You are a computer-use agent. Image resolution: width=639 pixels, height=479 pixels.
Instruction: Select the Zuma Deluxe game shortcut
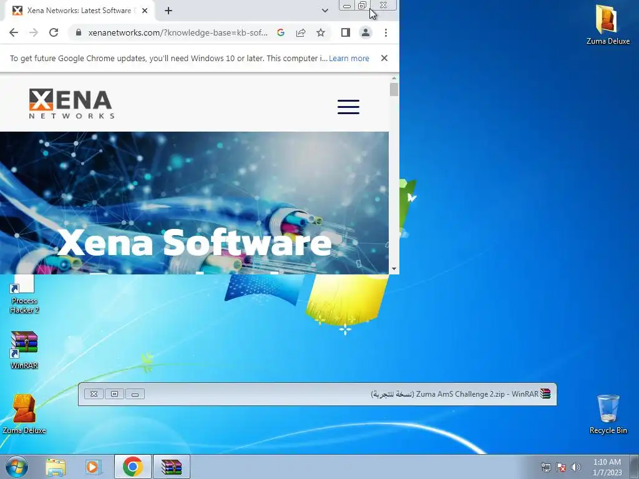coord(24,414)
